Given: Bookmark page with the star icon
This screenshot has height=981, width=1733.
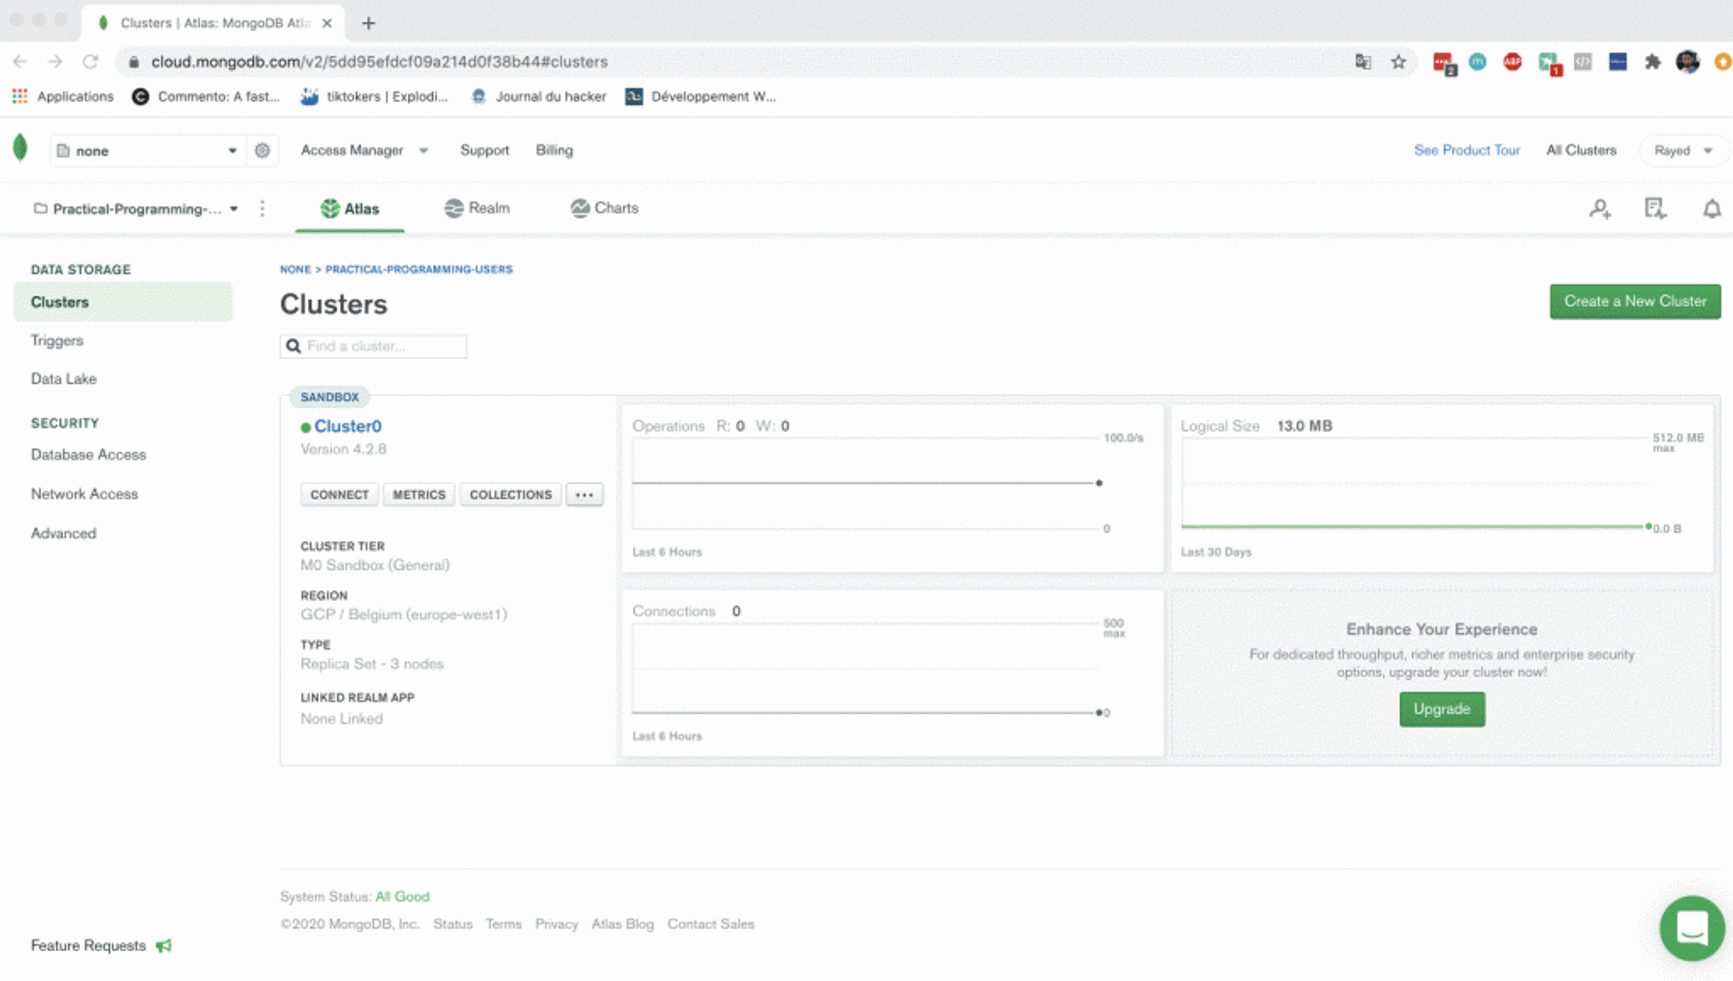Looking at the screenshot, I should (x=1399, y=62).
